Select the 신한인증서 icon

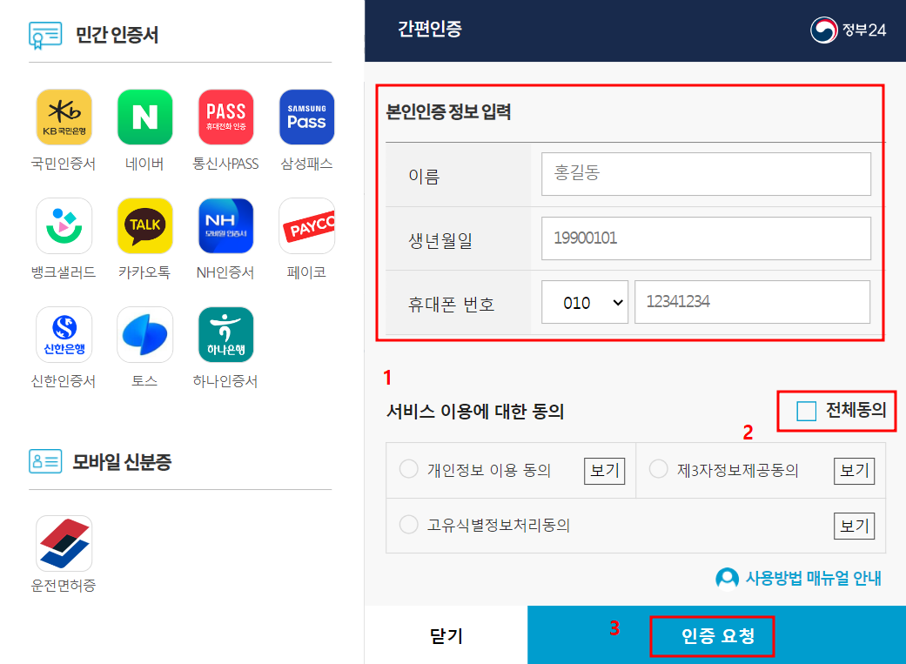click(x=64, y=334)
